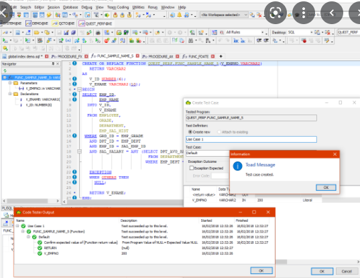Click OK in the Toad Message dialog
Screen dimensions: 360x278
pos(326,188)
